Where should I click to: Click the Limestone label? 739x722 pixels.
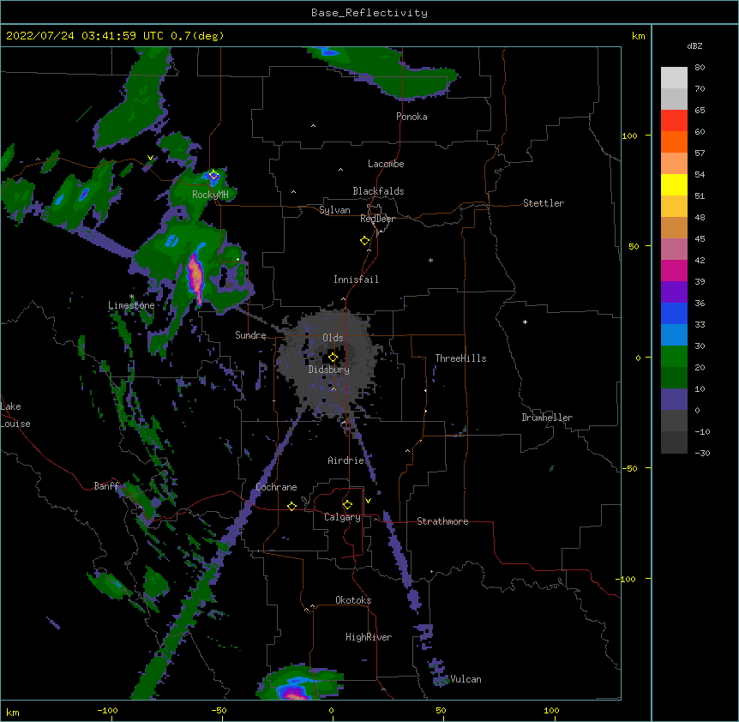pyautogui.click(x=131, y=305)
